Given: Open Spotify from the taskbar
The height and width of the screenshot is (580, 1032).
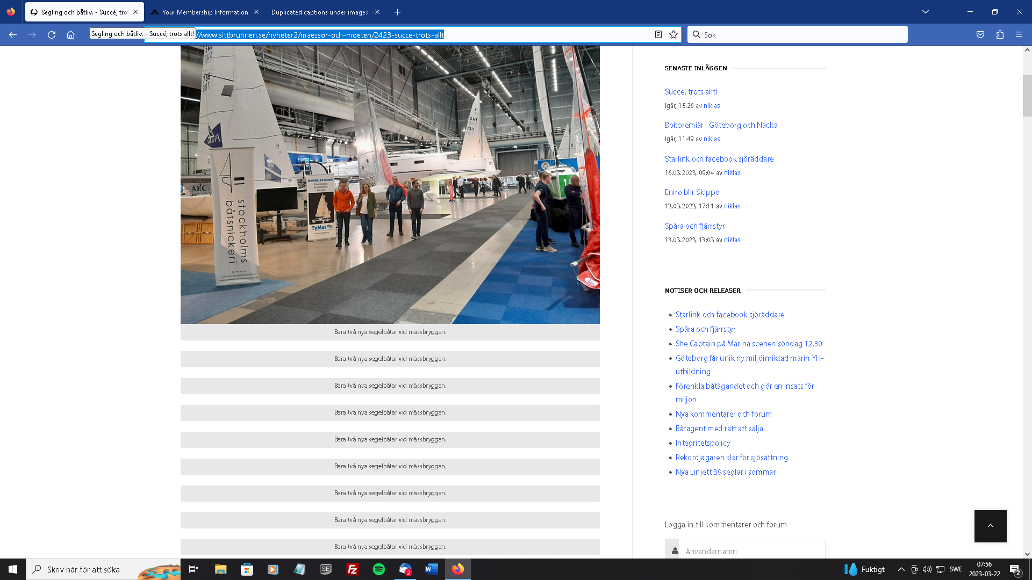Looking at the screenshot, I should (x=378, y=569).
